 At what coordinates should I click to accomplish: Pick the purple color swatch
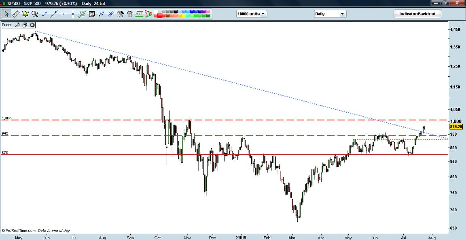203,12
